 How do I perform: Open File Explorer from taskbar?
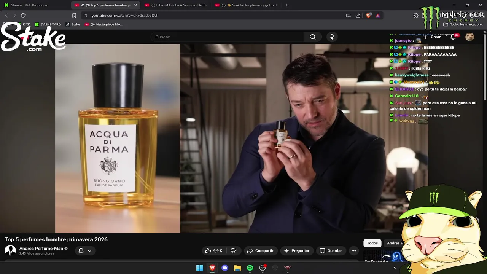click(237, 268)
